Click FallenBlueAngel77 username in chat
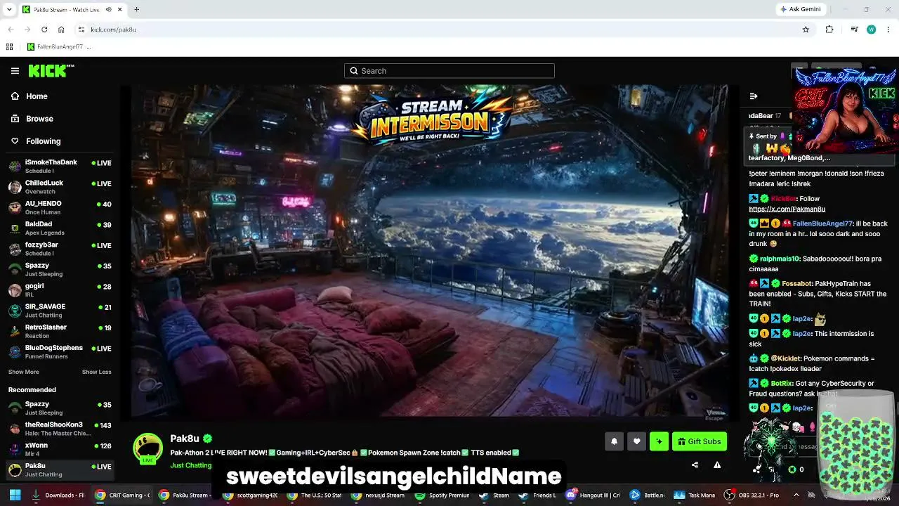 pos(822,223)
